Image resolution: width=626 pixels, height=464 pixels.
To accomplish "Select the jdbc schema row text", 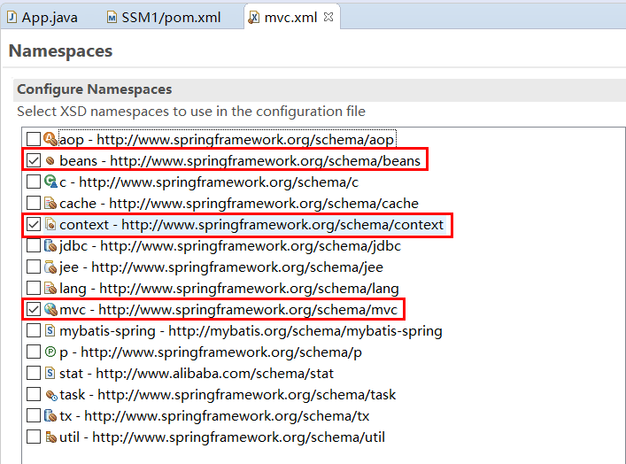I will coord(230,246).
